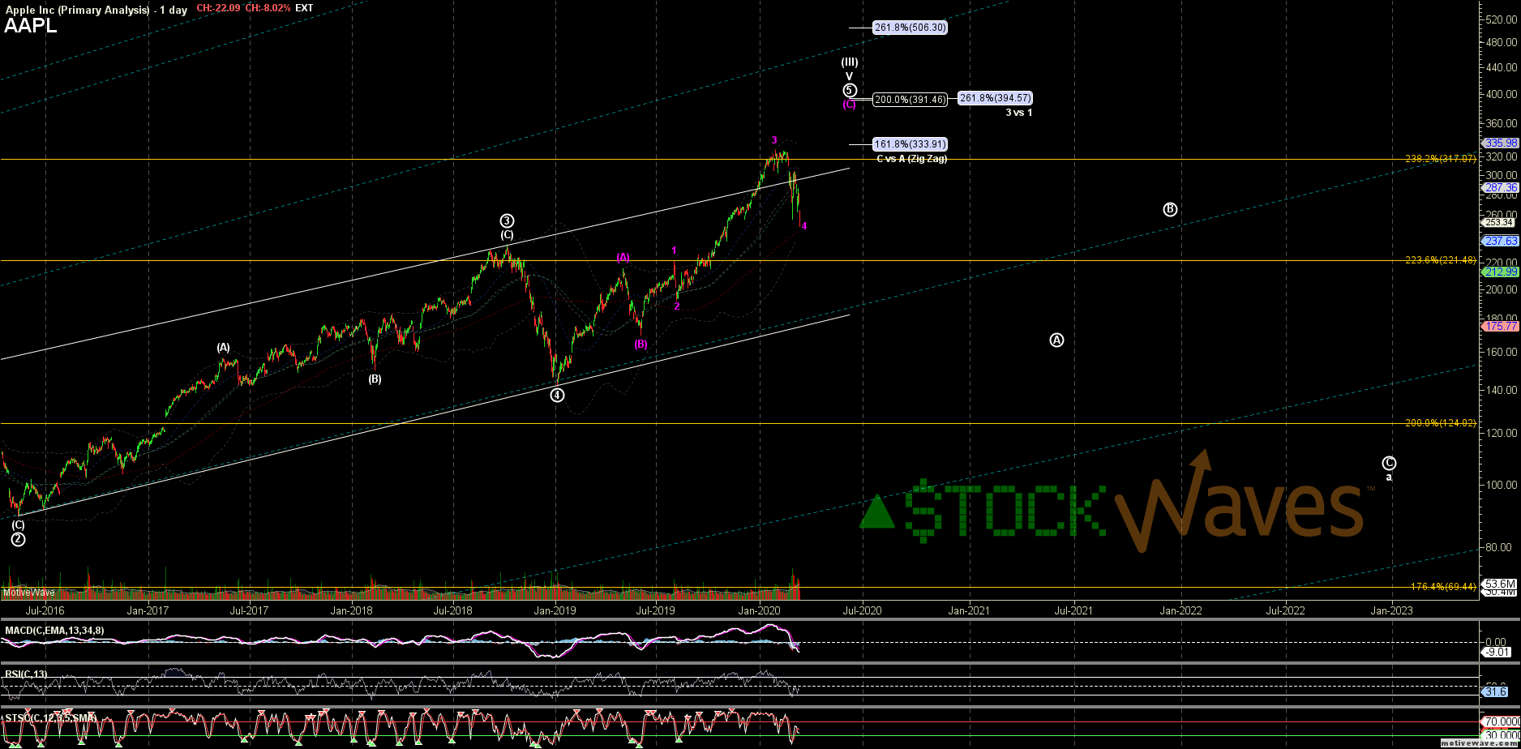Select the circled A projected wave label

tap(1056, 340)
